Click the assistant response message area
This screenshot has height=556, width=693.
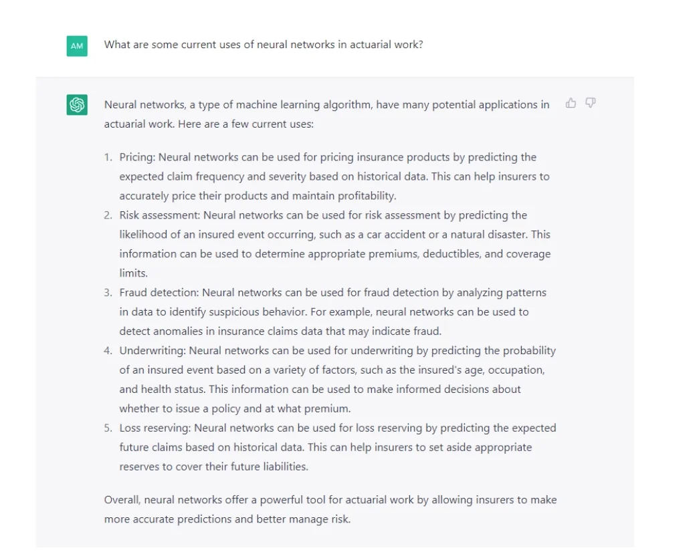tap(328, 301)
